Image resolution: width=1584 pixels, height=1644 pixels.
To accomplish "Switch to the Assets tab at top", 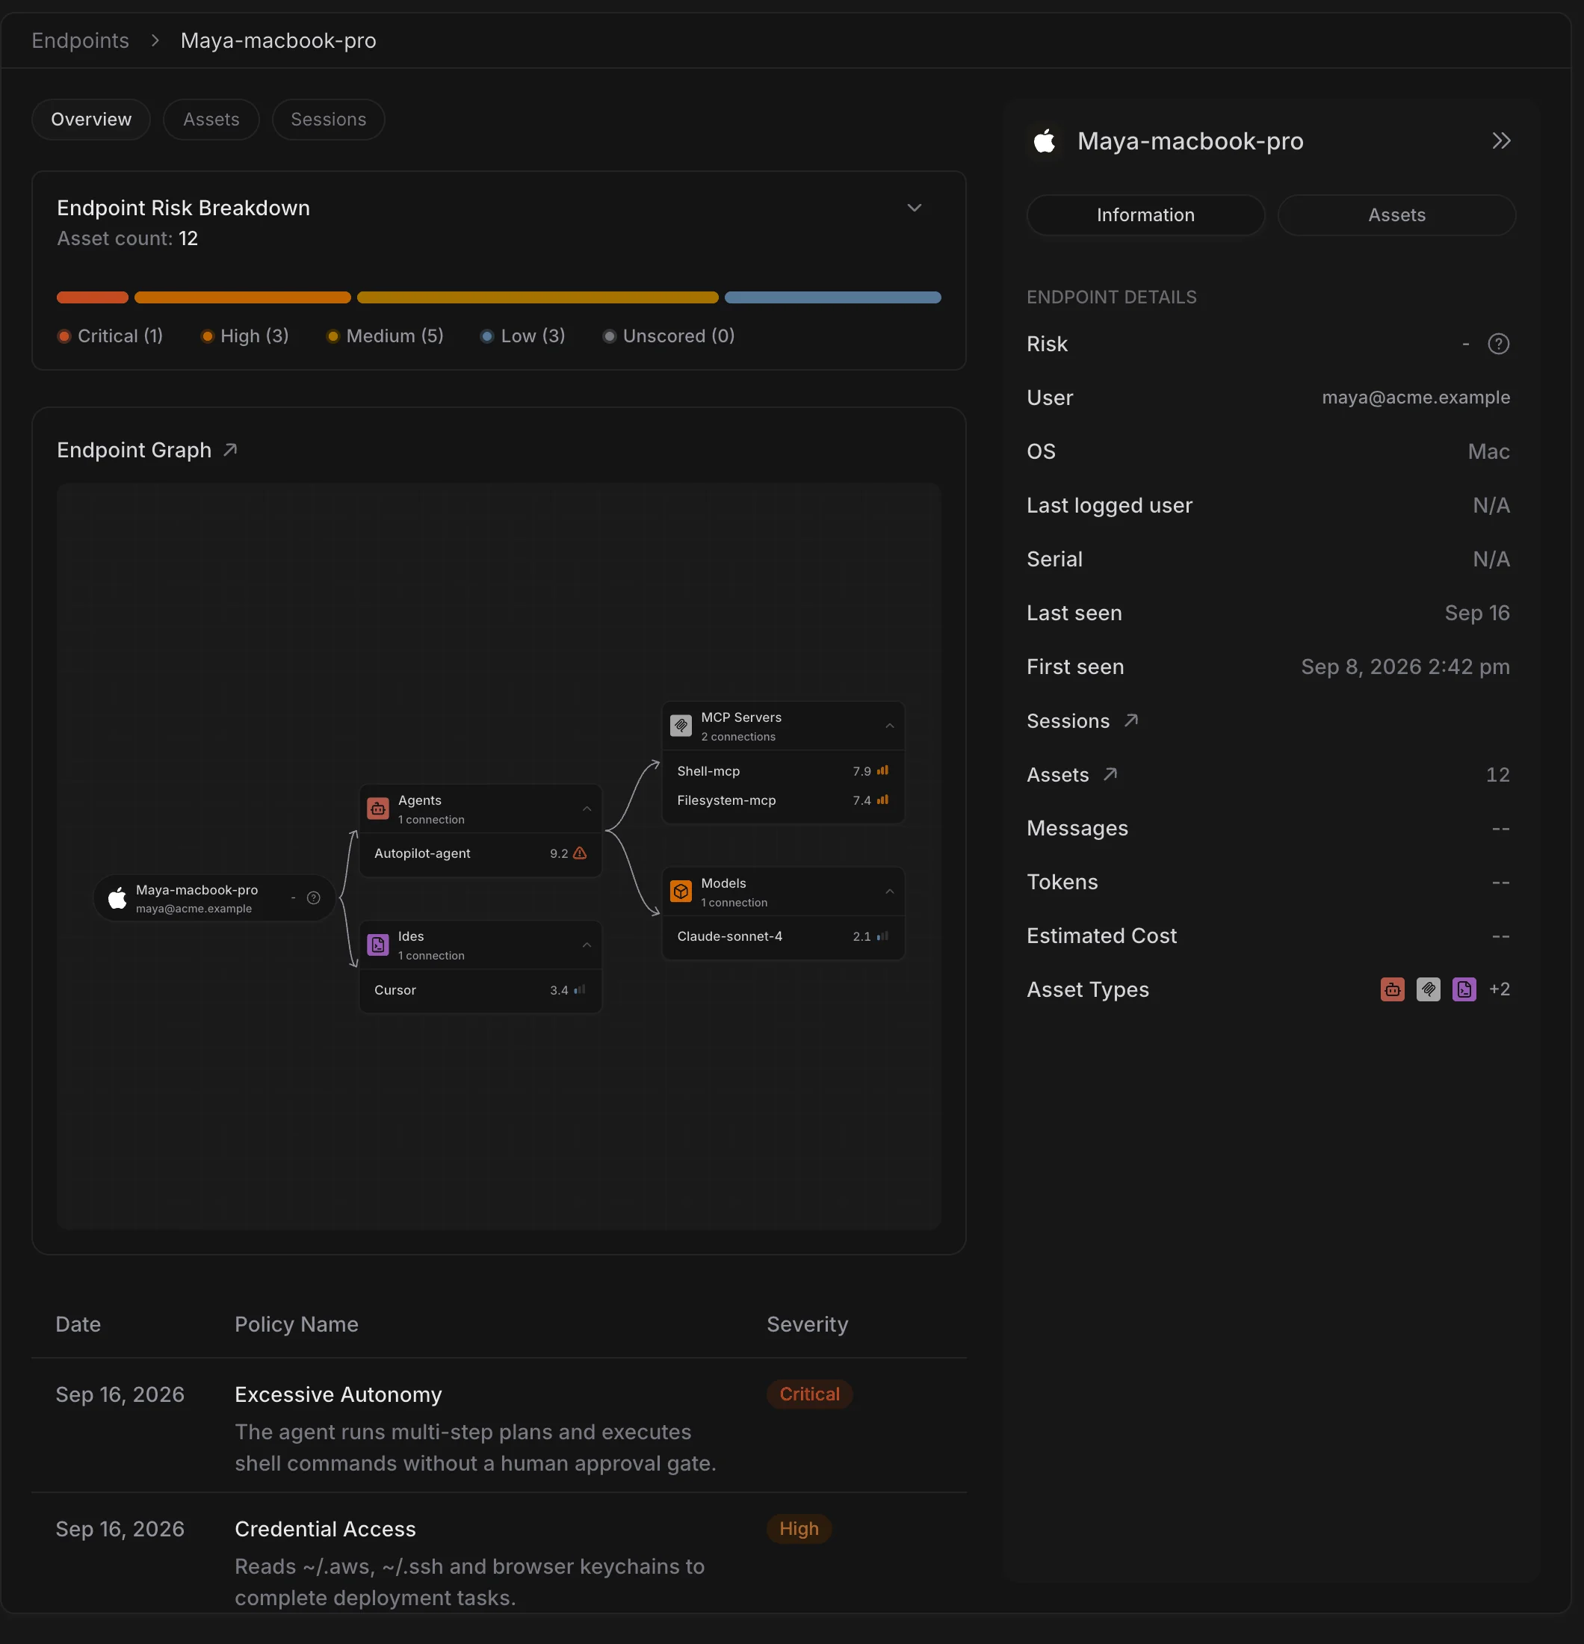I will click(211, 120).
